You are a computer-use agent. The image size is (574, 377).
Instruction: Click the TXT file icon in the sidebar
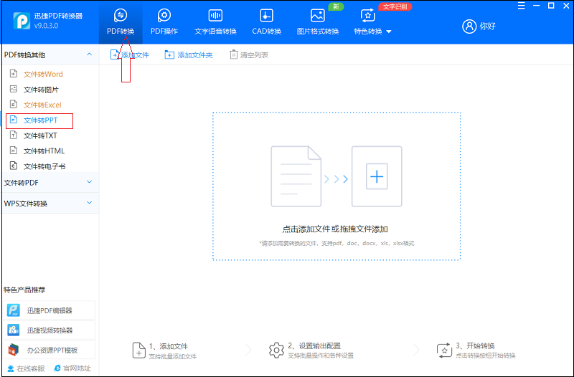pos(14,135)
